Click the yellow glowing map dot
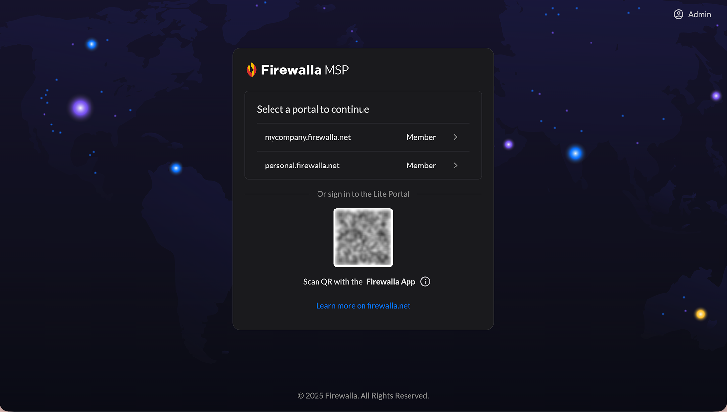Image resolution: width=727 pixels, height=418 pixels. tap(700, 314)
